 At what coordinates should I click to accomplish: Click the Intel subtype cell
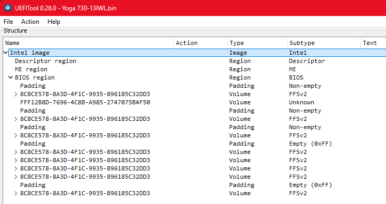[x=298, y=53]
